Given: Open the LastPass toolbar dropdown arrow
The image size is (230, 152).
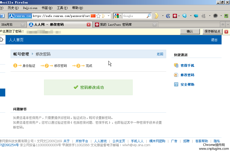Looking at the screenshot, I should click(179, 16).
